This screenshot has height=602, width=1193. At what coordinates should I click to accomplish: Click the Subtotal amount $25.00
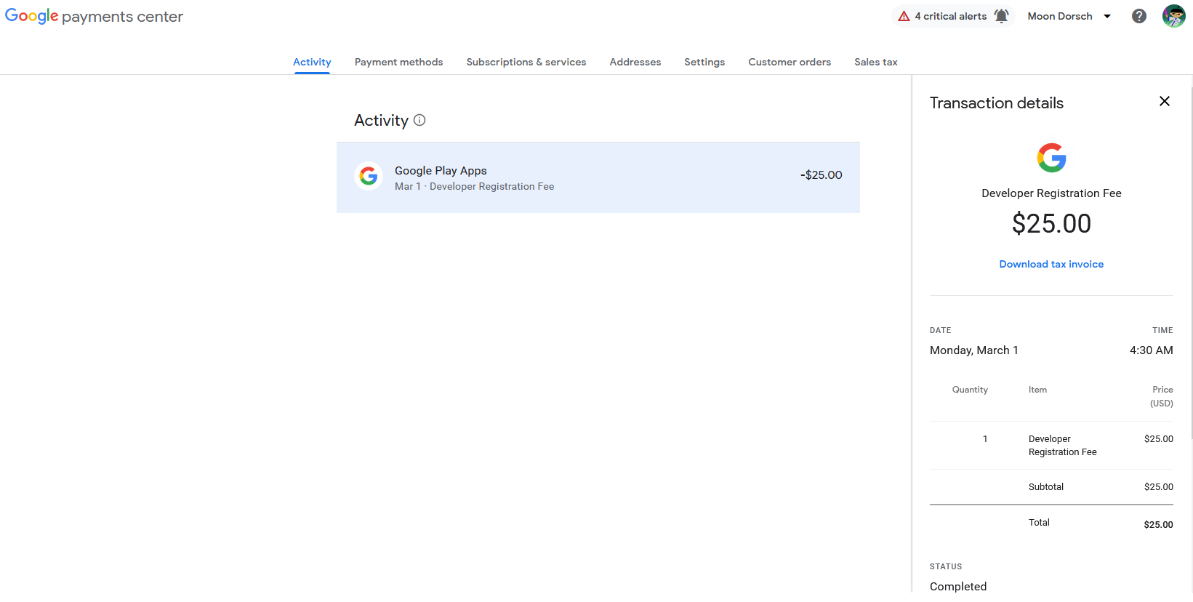1159,487
